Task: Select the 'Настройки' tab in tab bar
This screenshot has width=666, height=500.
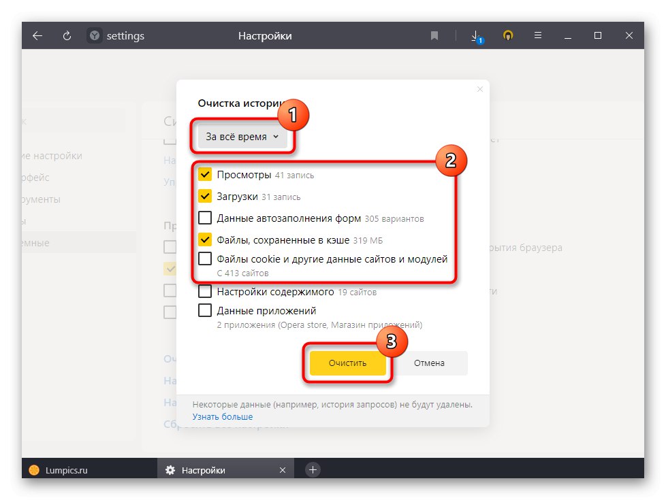Action: coord(225,470)
